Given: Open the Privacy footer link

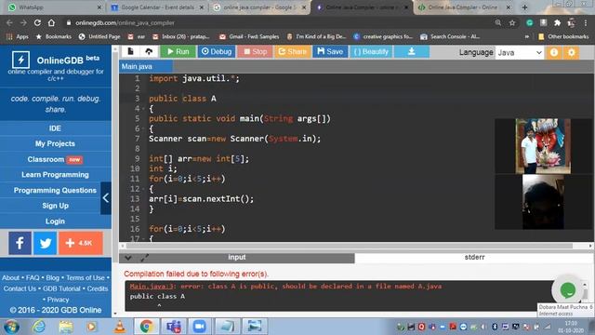Looking at the screenshot, I should click(58, 300).
